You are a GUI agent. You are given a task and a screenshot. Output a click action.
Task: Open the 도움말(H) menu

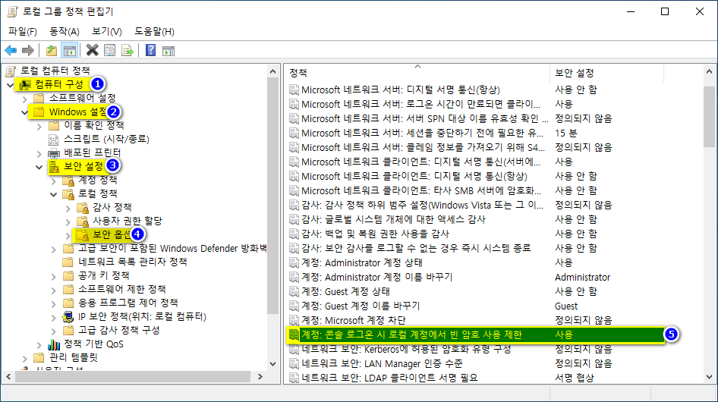point(154,32)
